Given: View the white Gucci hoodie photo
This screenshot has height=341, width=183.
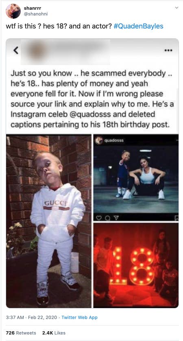Looking at the screenshot, I should point(49,221).
